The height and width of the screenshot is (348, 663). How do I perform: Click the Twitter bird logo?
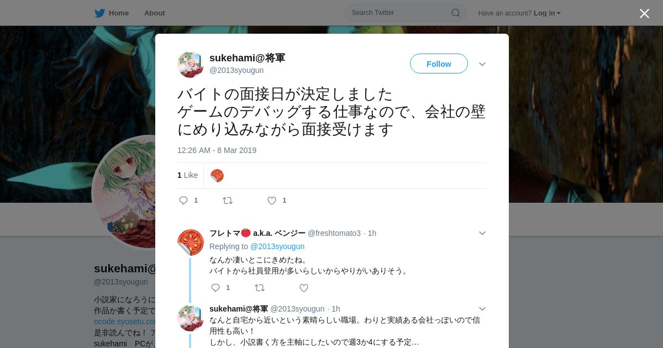[x=99, y=13]
